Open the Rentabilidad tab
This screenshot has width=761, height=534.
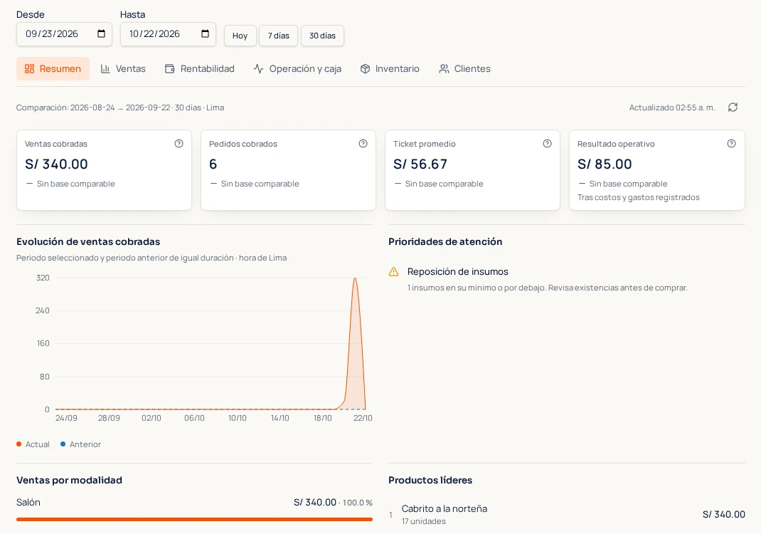(199, 68)
